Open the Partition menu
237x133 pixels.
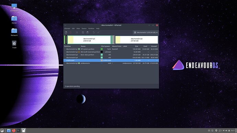pos(91,28)
